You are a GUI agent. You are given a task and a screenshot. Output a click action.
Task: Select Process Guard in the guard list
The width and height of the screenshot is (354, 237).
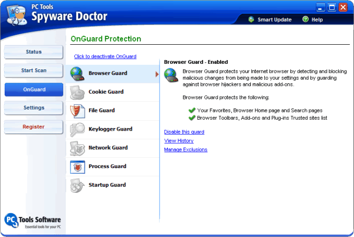[112, 167]
